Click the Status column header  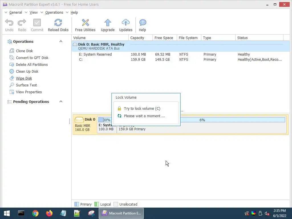pos(259,38)
